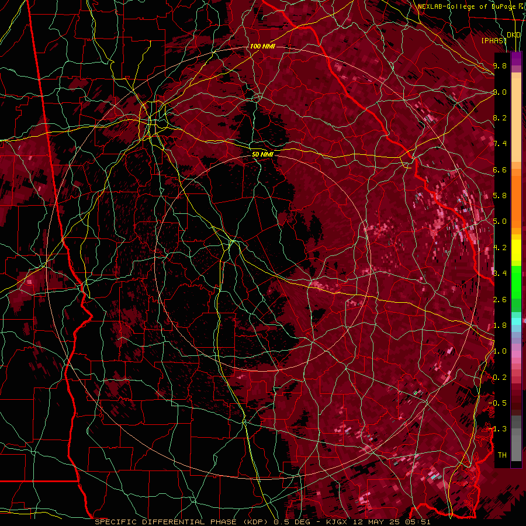
Task: Click the "100 NMI" range ring label
Action: coord(262,46)
